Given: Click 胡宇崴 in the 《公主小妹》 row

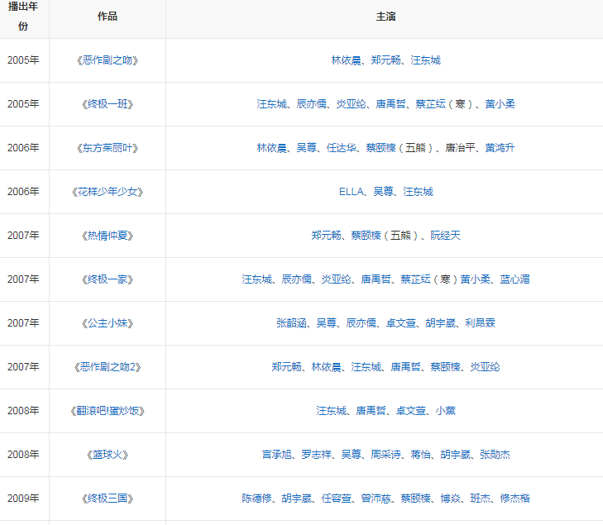Looking at the screenshot, I should click(x=440, y=323).
